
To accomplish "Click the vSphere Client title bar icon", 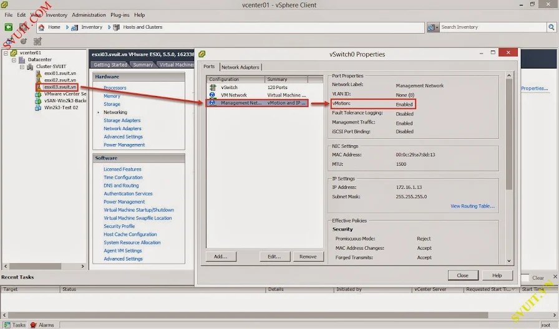I will tap(4, 4).
